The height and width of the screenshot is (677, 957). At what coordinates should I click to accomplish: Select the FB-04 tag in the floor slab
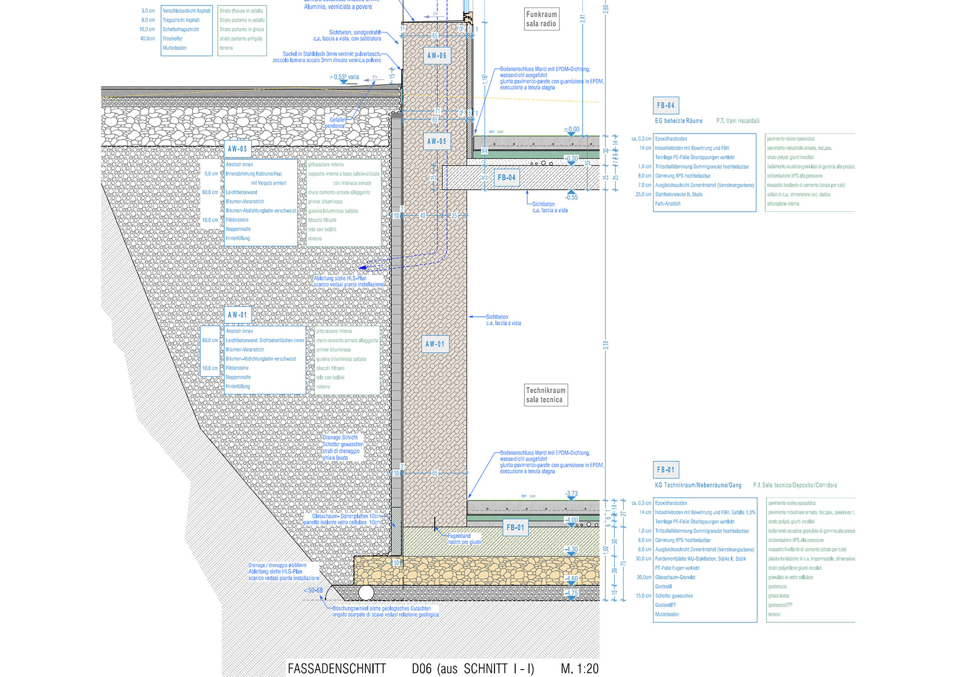coord(506,178)
